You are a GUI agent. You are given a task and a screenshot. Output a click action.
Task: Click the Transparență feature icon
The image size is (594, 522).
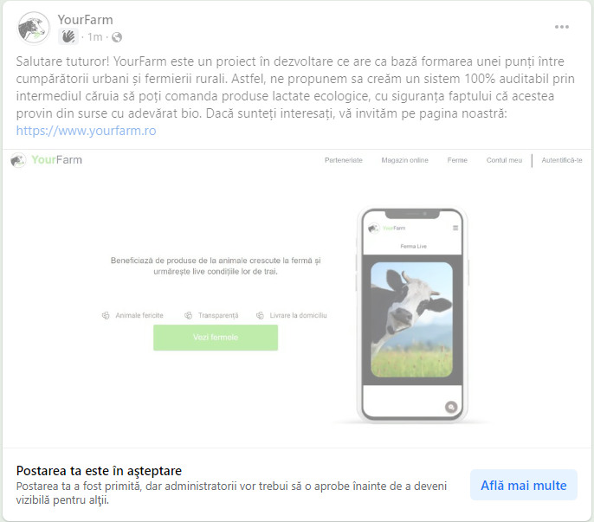coord(188,315)
